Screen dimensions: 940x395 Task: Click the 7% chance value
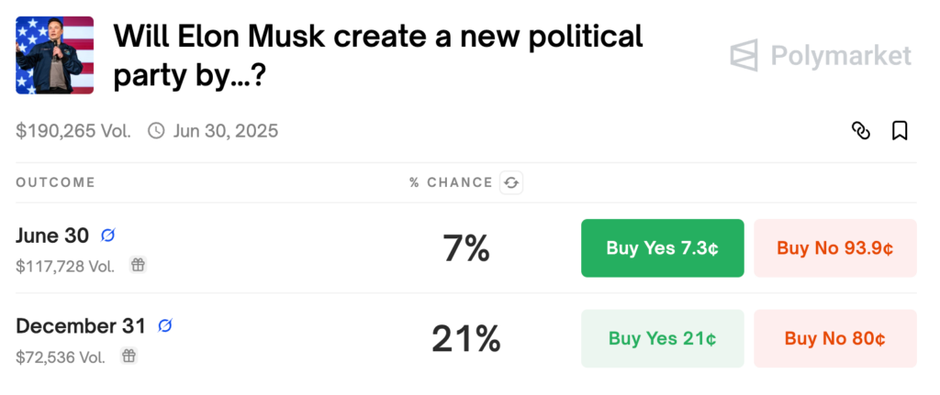tap(465, 248)
